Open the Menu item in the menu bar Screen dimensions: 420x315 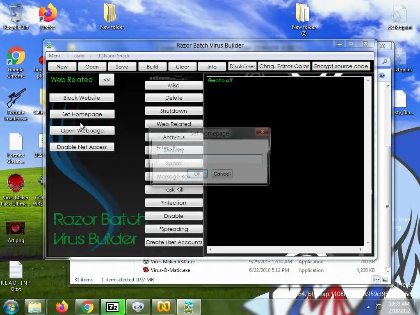55,56
